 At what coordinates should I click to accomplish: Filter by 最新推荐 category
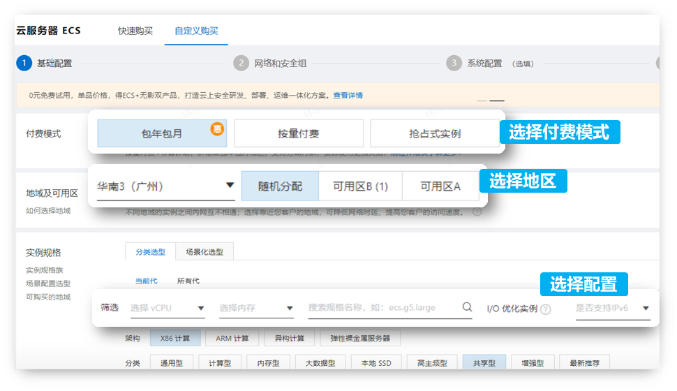coord(585,363)
